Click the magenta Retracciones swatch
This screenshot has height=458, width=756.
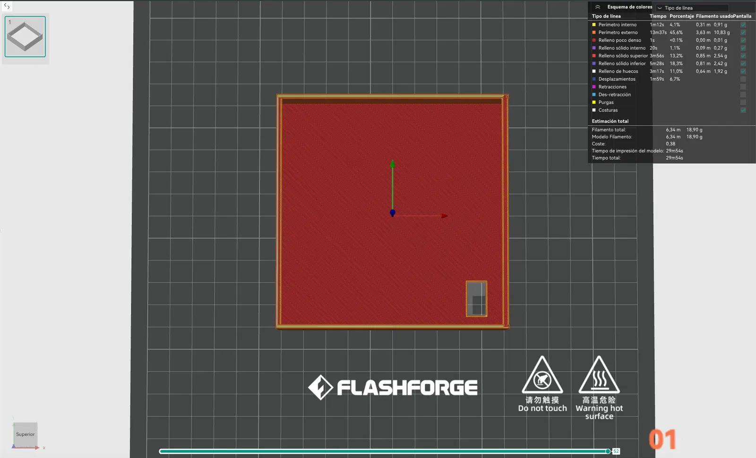point(594,87)
